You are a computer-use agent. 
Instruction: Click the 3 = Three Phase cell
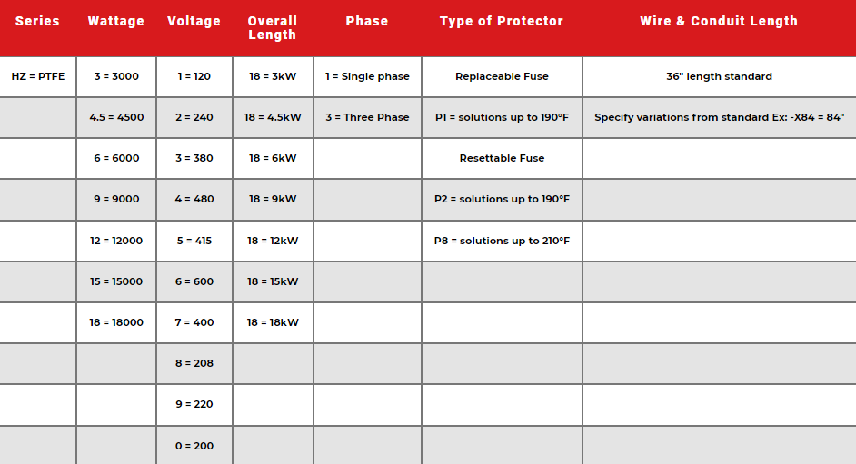pyautogui.click(x=367, y=117)
